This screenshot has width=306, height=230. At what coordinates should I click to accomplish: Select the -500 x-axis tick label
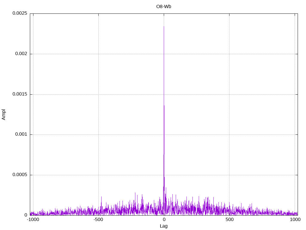98,220
